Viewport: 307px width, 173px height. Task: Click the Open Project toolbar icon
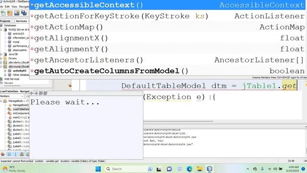(17, 13)
